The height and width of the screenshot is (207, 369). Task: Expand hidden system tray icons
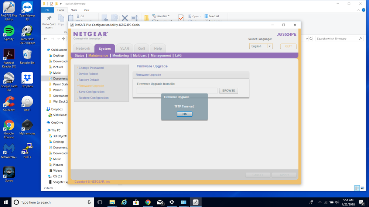(x=320, y=202)
